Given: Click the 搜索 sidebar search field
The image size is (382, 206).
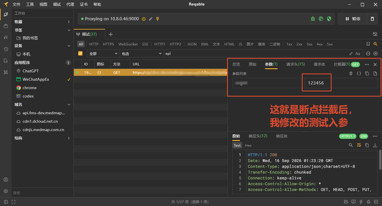Looking at the screenshot, I should coord(43,193).
